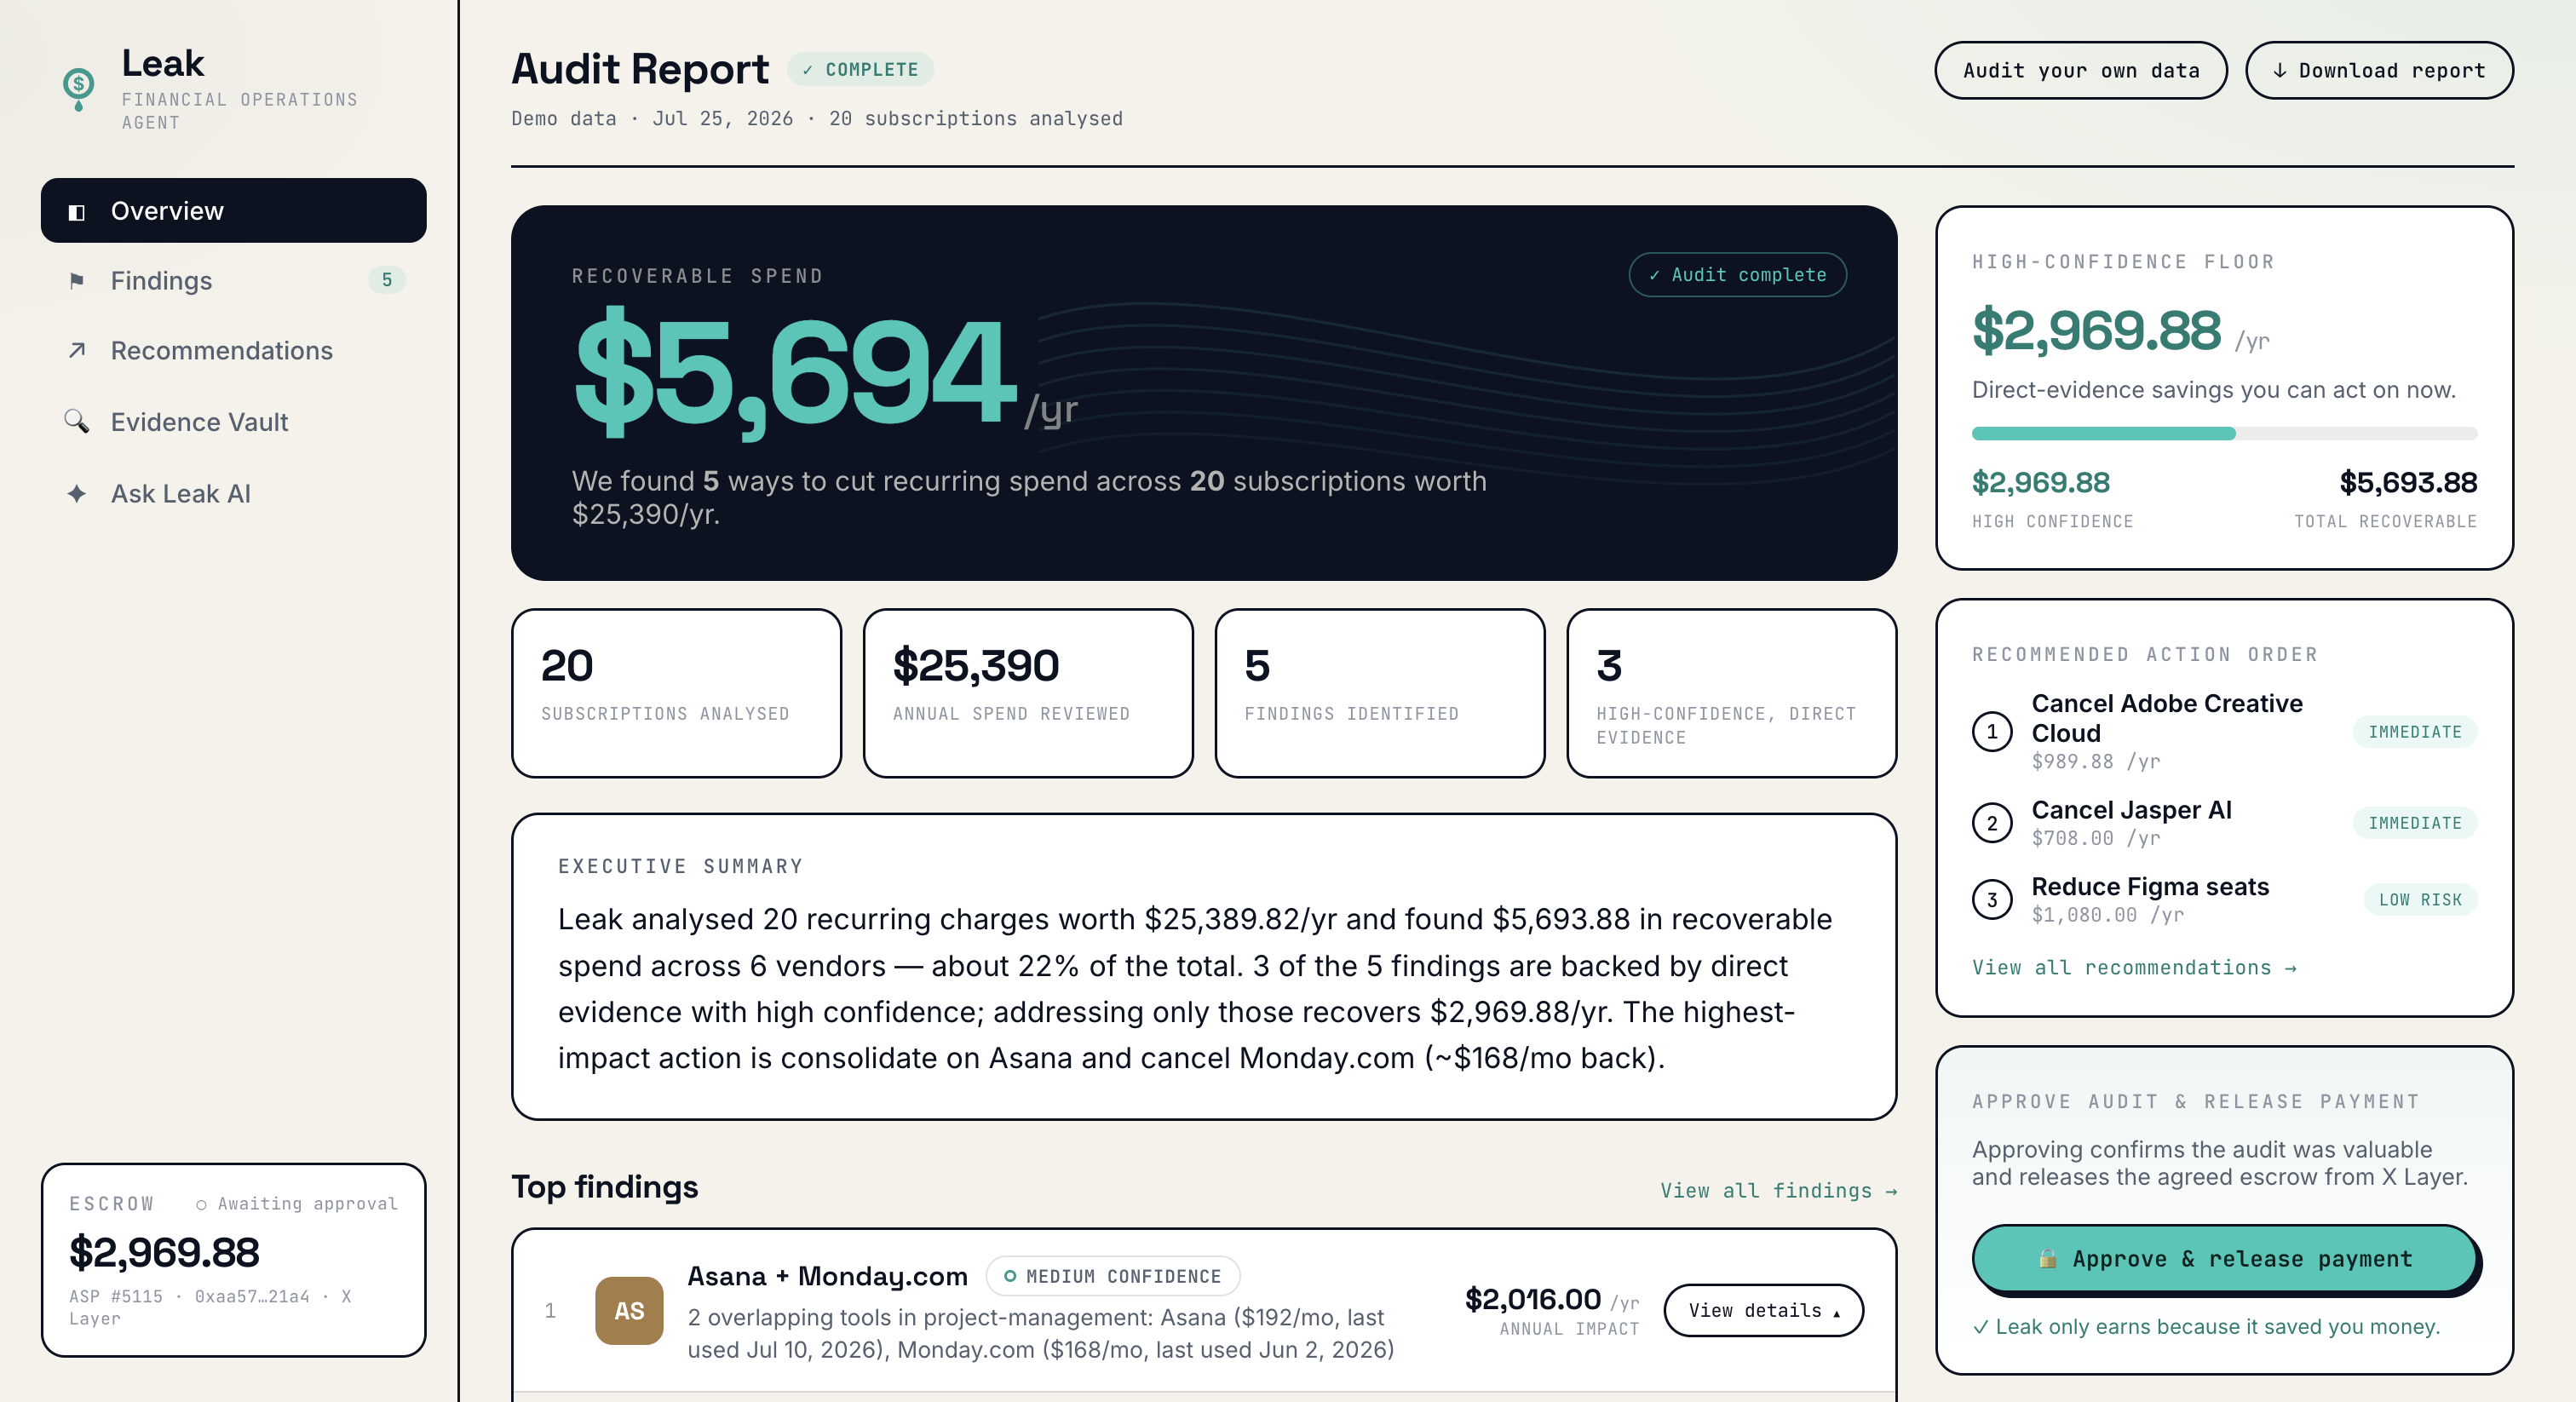The width and height of the screenshot is (2576, 1402).
Task: Click the $708.00 /yr Jasper savings
Action: pos(2096,838)
